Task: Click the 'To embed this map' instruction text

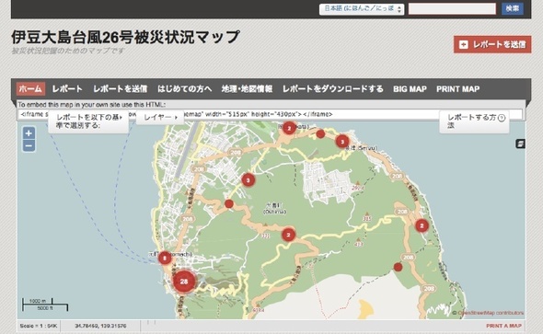Action: 92,105
